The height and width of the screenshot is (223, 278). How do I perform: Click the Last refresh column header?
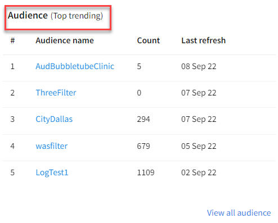pos(203,40)
